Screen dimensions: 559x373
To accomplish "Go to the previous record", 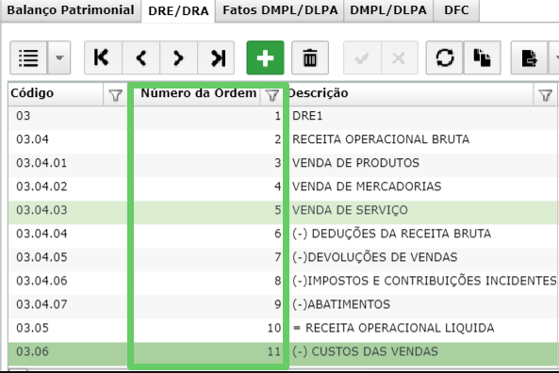I will coord(141,57).
